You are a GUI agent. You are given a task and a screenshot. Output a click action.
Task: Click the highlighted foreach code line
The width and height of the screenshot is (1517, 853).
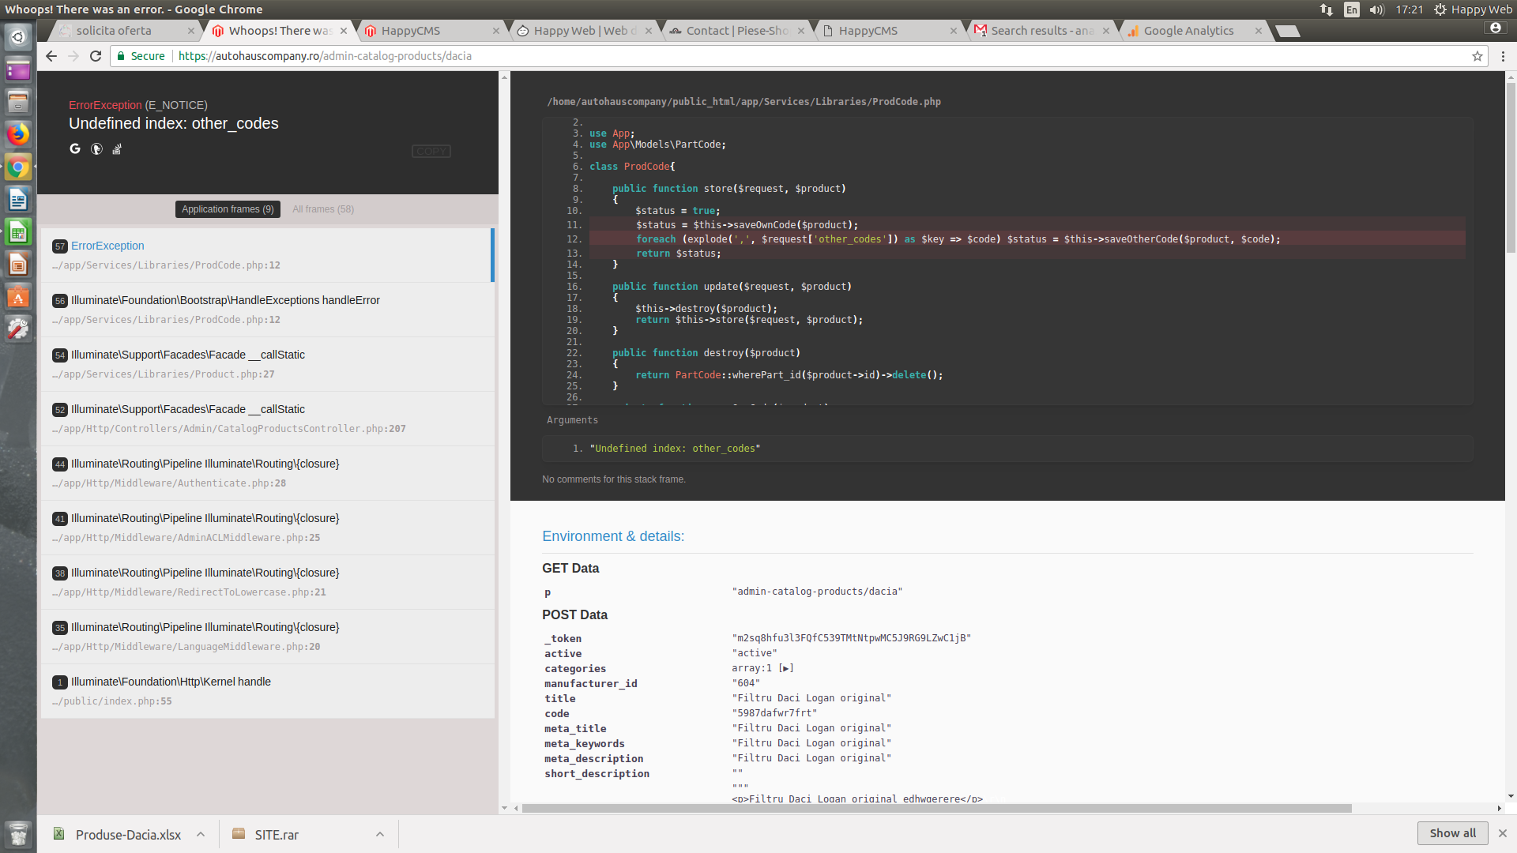point(1027,239)
